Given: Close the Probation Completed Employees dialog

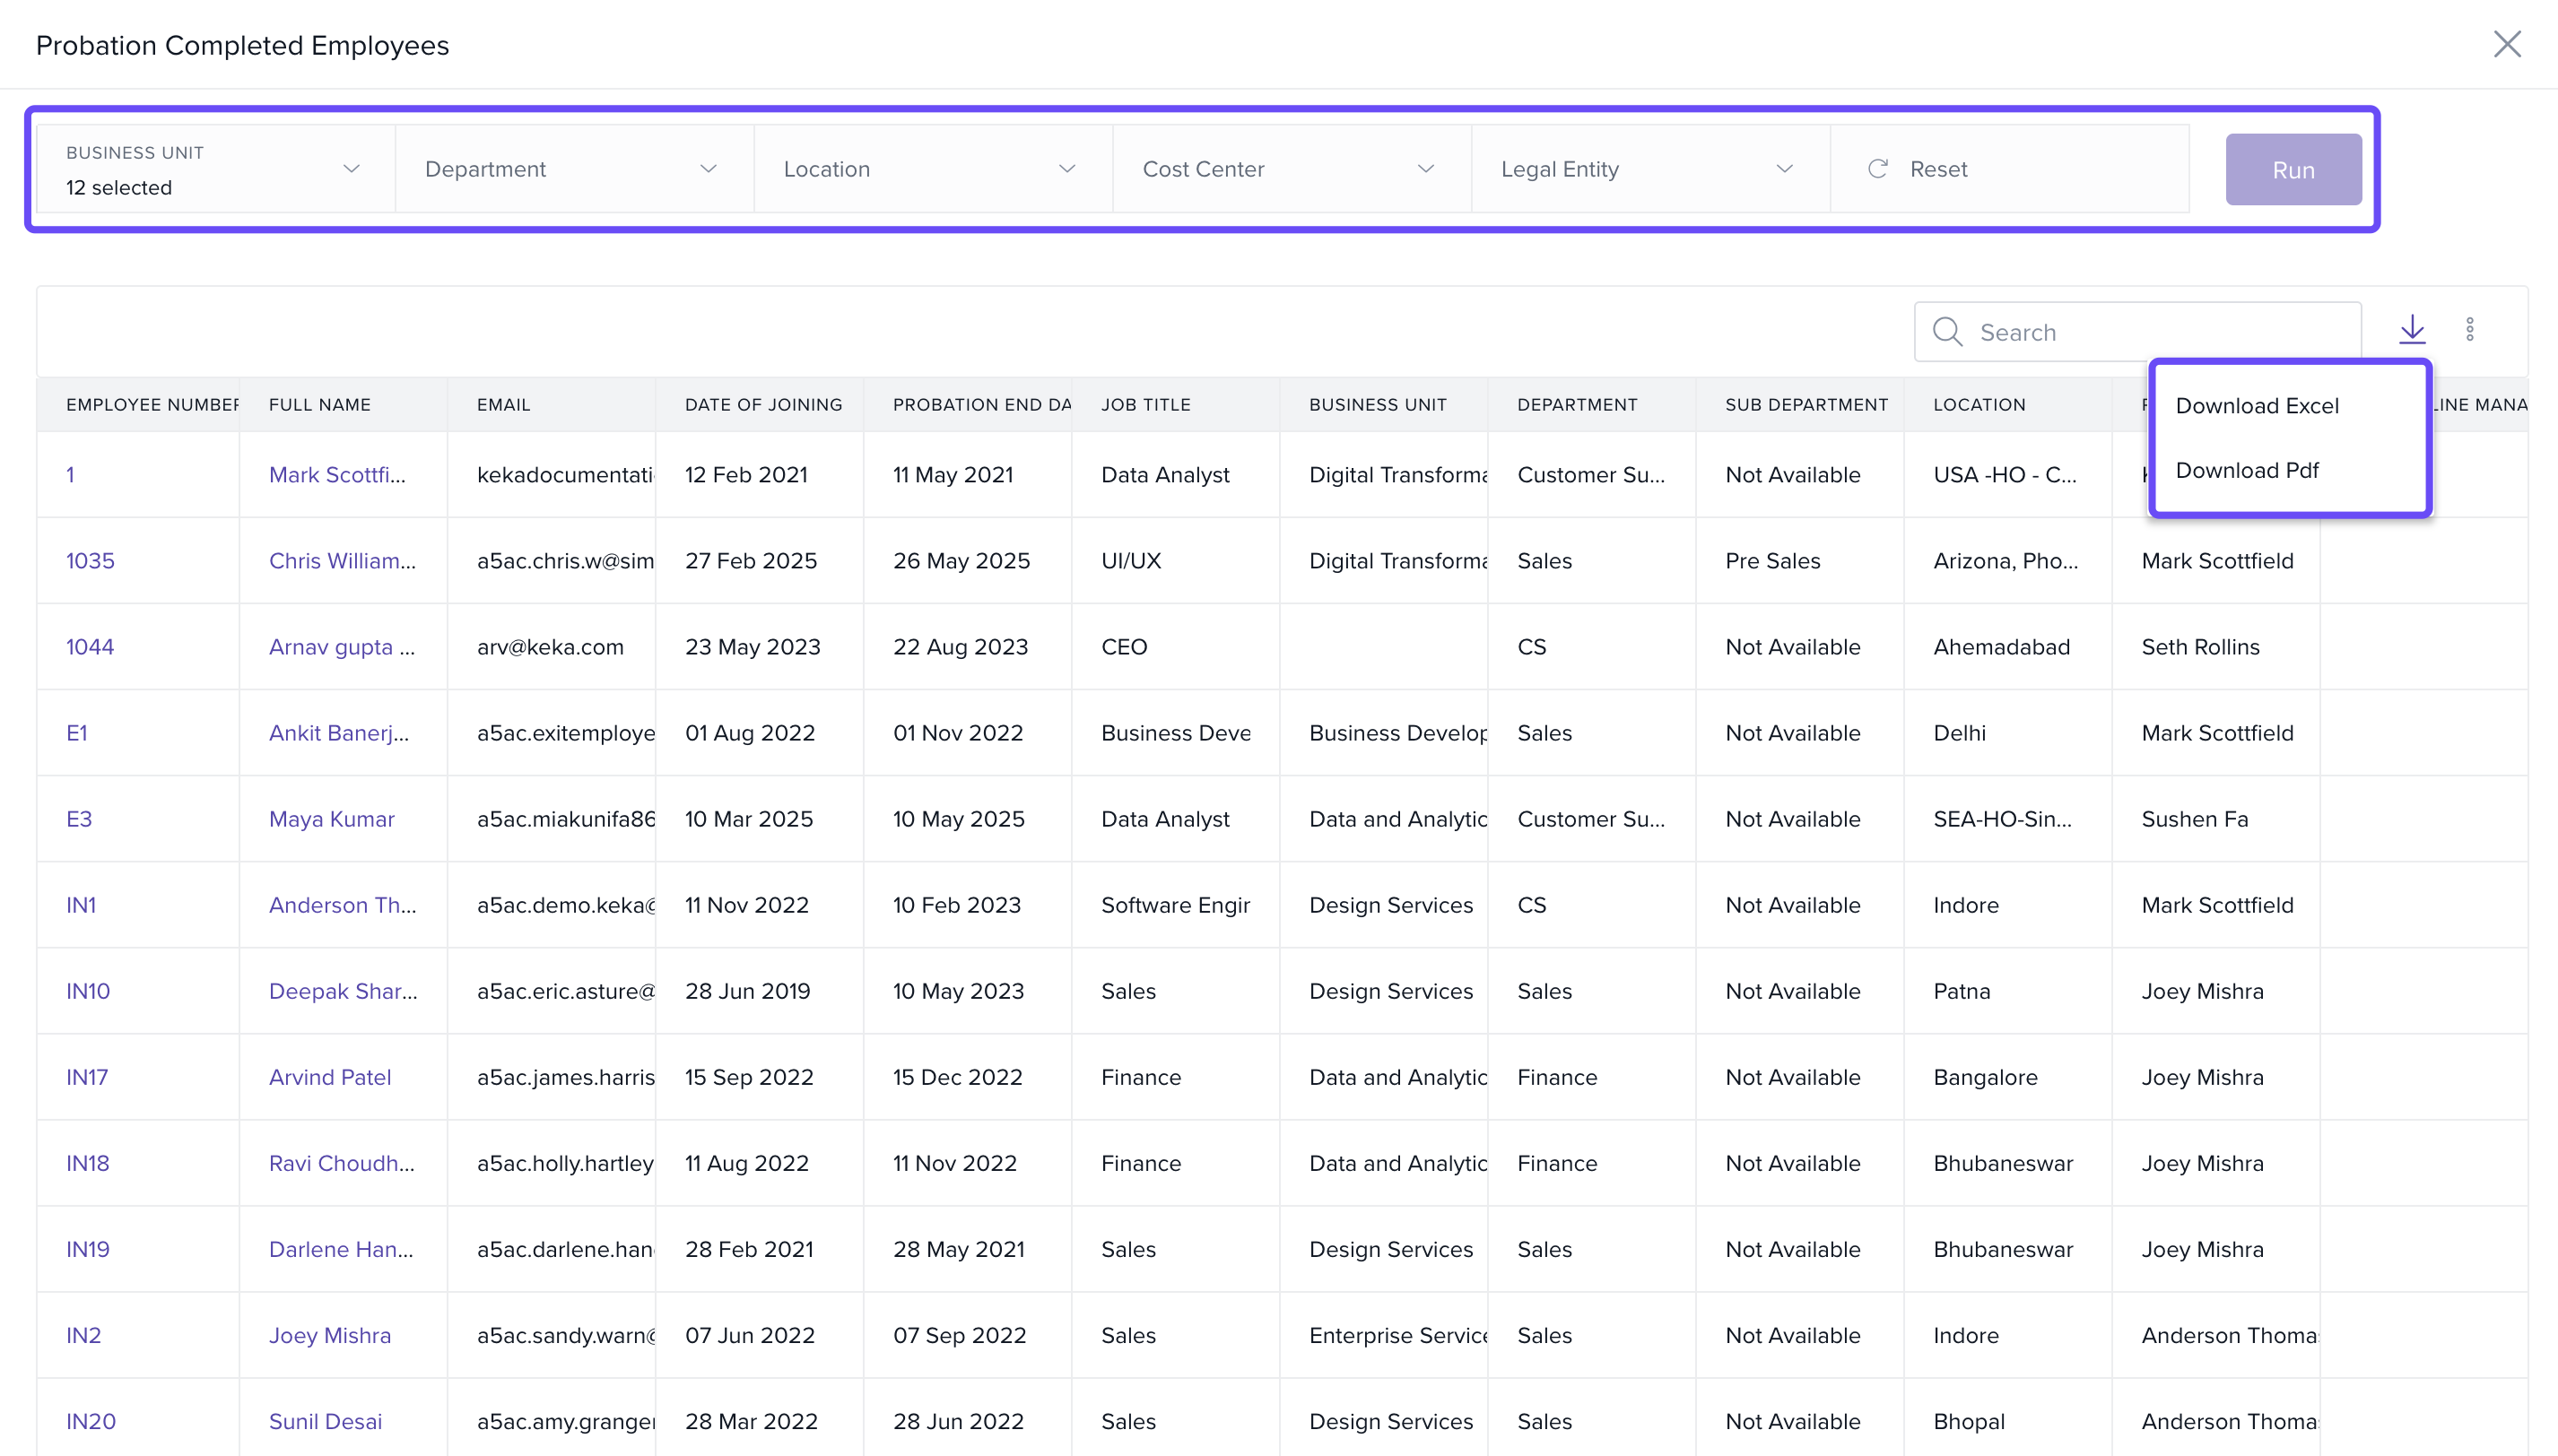Looking at the screenshot, I should 2505,44.
